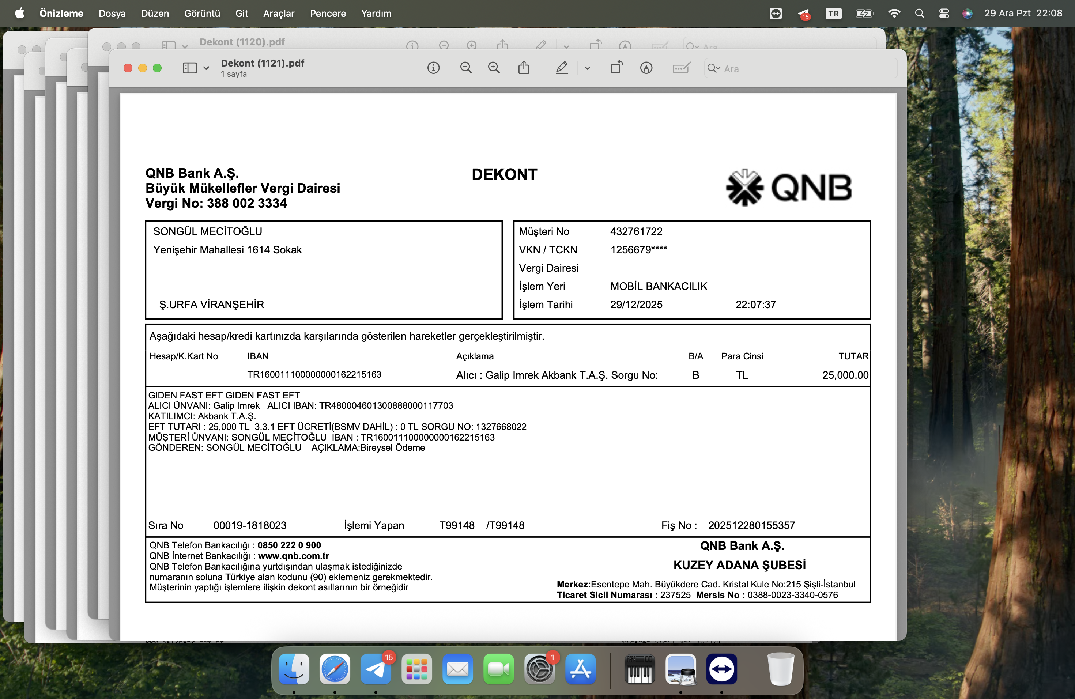1075x699 pixels.
Task: Zoom in using the plus magnifier
Action: pos(494,68)
